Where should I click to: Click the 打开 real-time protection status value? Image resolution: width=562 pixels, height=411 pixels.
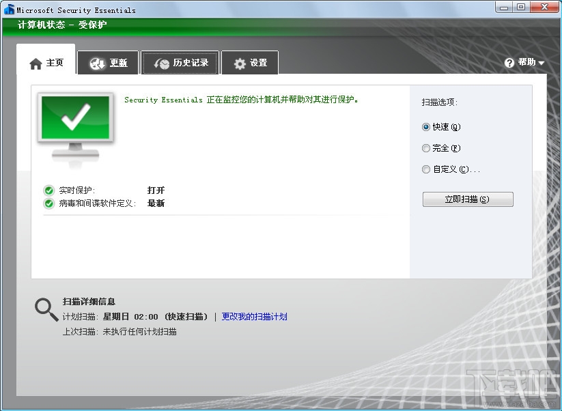[156, 190]
